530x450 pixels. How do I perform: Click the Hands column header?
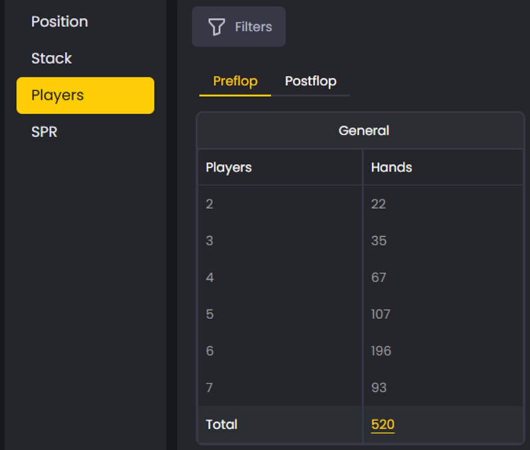391,167
